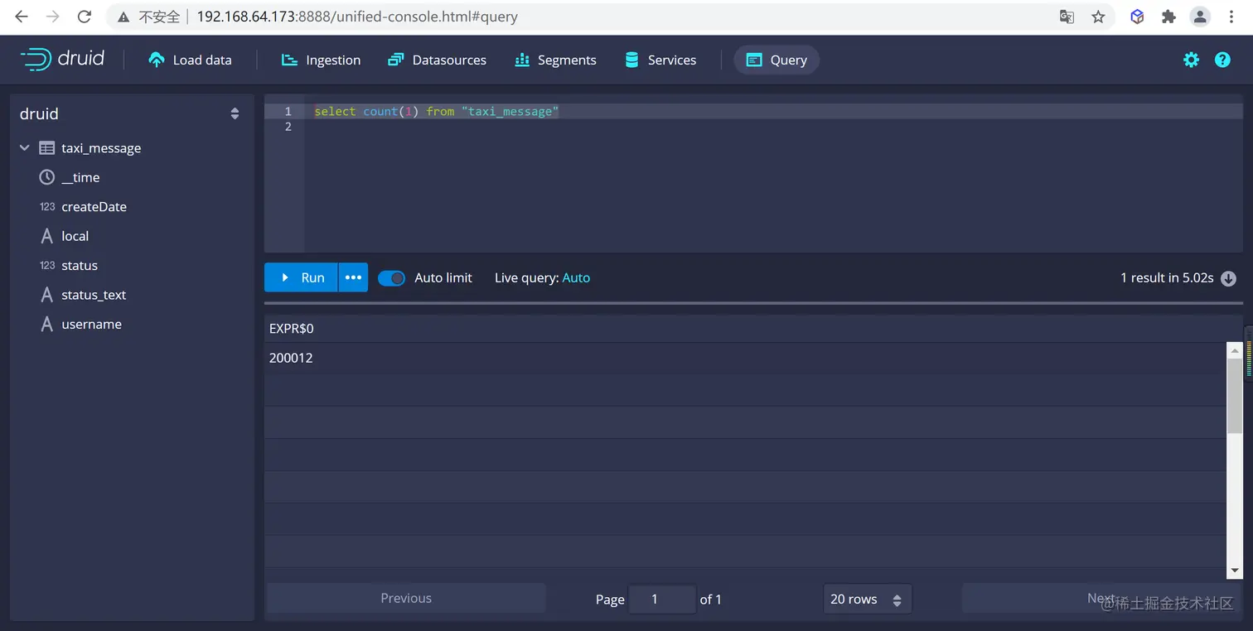Open settings gear menu
Screen dimensions: 1253x631
1191,60
